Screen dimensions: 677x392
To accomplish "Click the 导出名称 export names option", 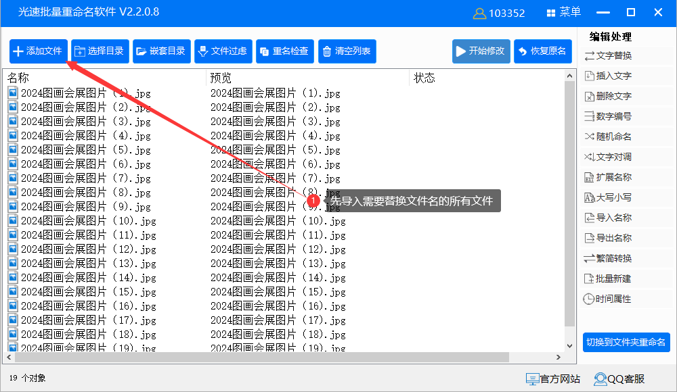I will point(609,238).
